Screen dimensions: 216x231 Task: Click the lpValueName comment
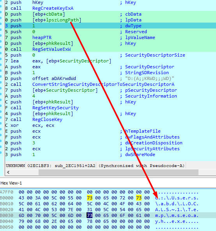click(x=140, y=37)
